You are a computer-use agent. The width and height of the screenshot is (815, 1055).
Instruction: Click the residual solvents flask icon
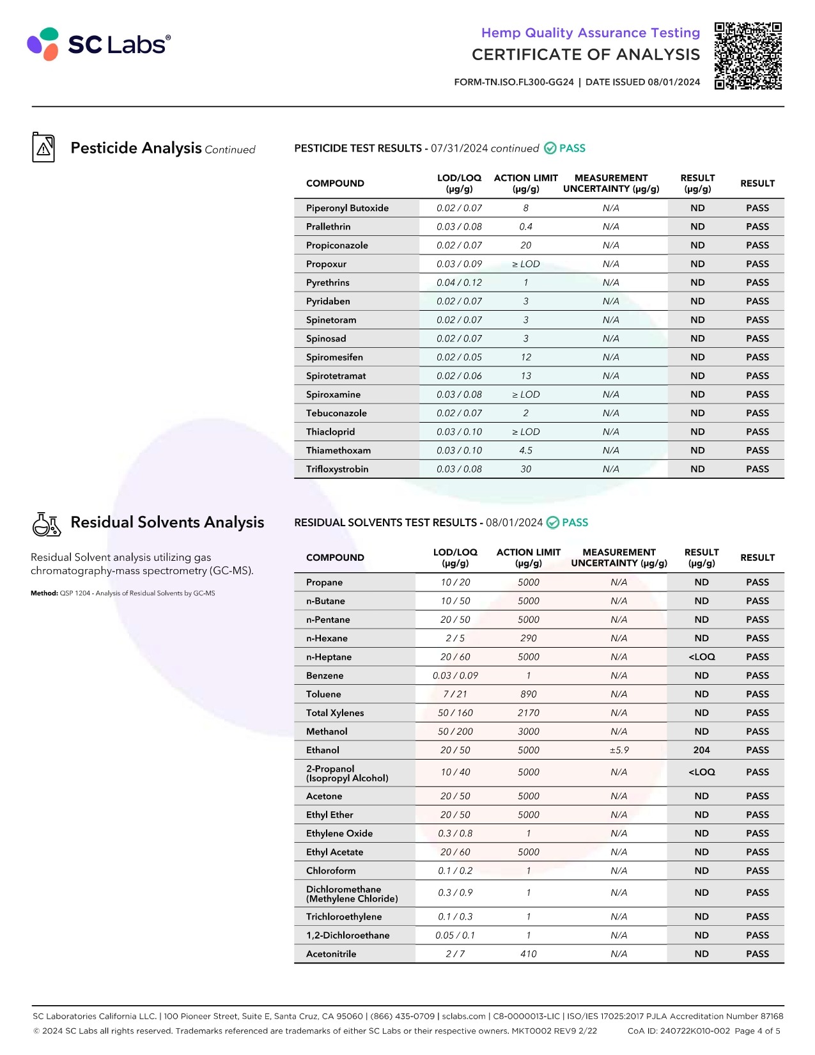point(47,524)
